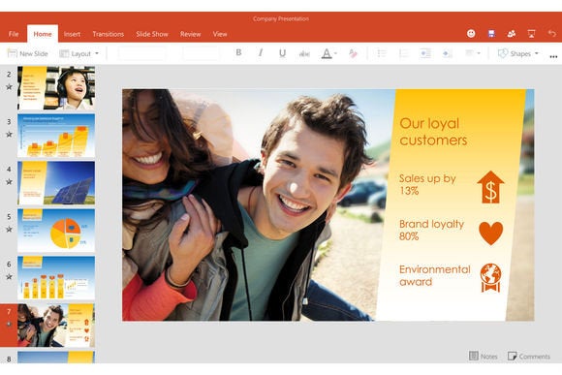Click the increase indent icon
The image size is (562, 375).
pos(447,53)
